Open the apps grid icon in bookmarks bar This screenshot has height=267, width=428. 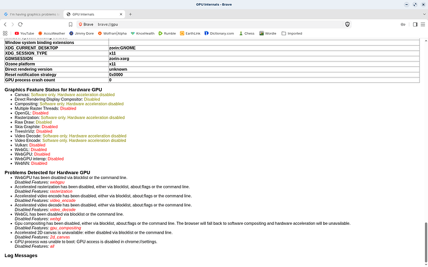[5, 33]
